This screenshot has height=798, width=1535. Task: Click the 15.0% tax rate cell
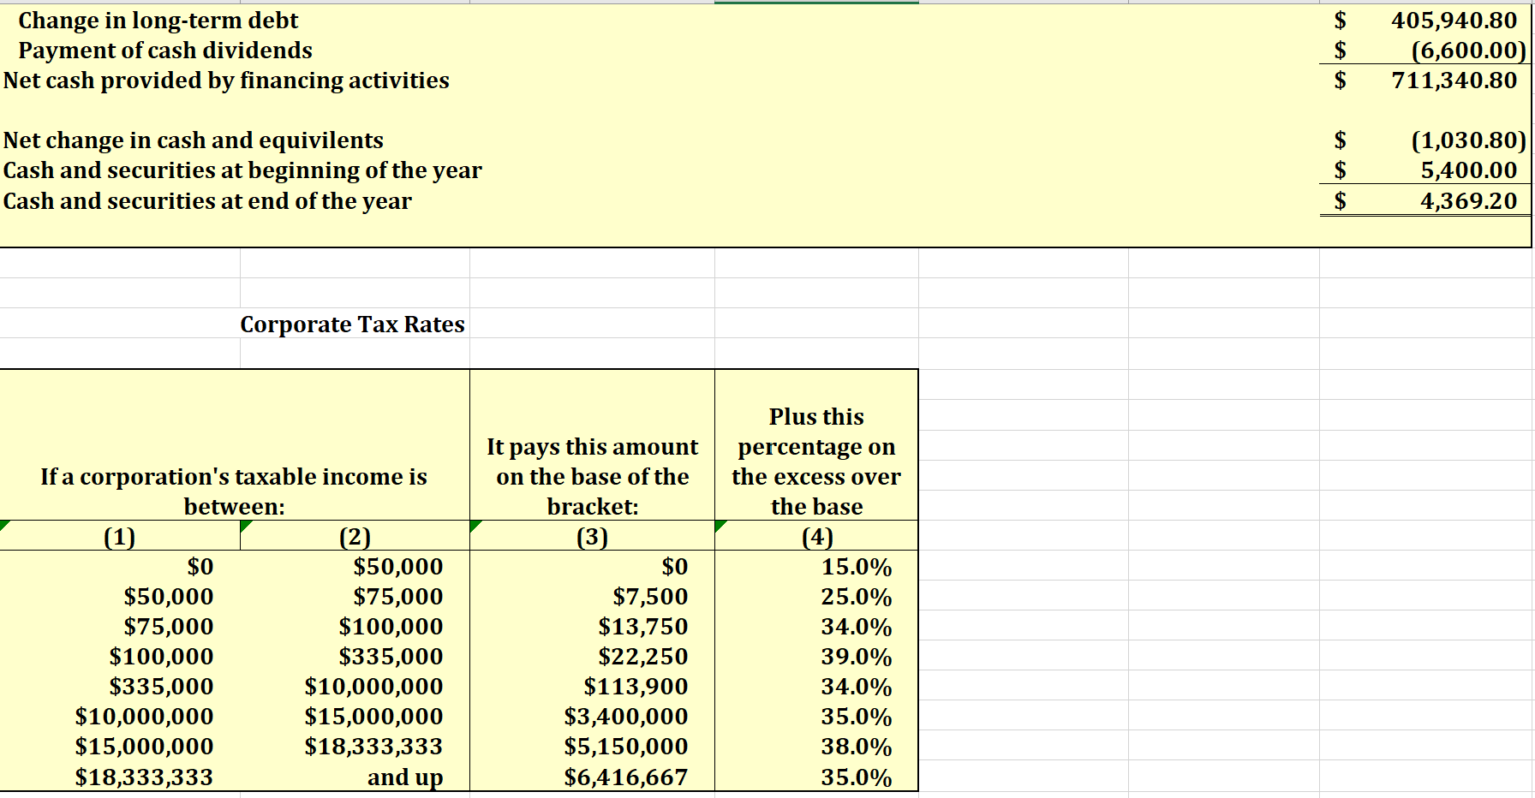857,567
